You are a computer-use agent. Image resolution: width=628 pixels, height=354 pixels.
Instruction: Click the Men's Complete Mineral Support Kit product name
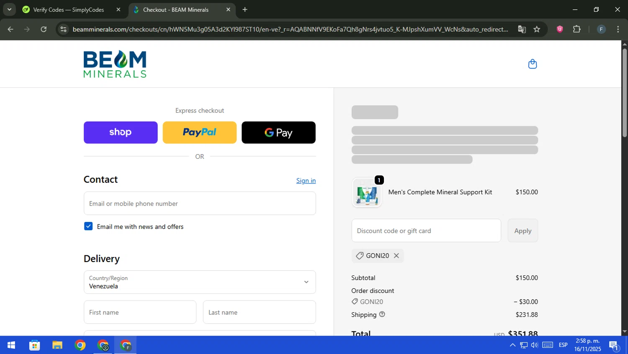(x=440, y=192)
